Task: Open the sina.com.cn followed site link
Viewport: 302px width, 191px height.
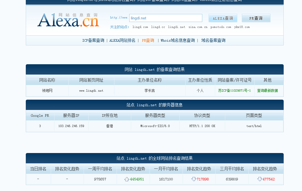Action: point(198,27)
